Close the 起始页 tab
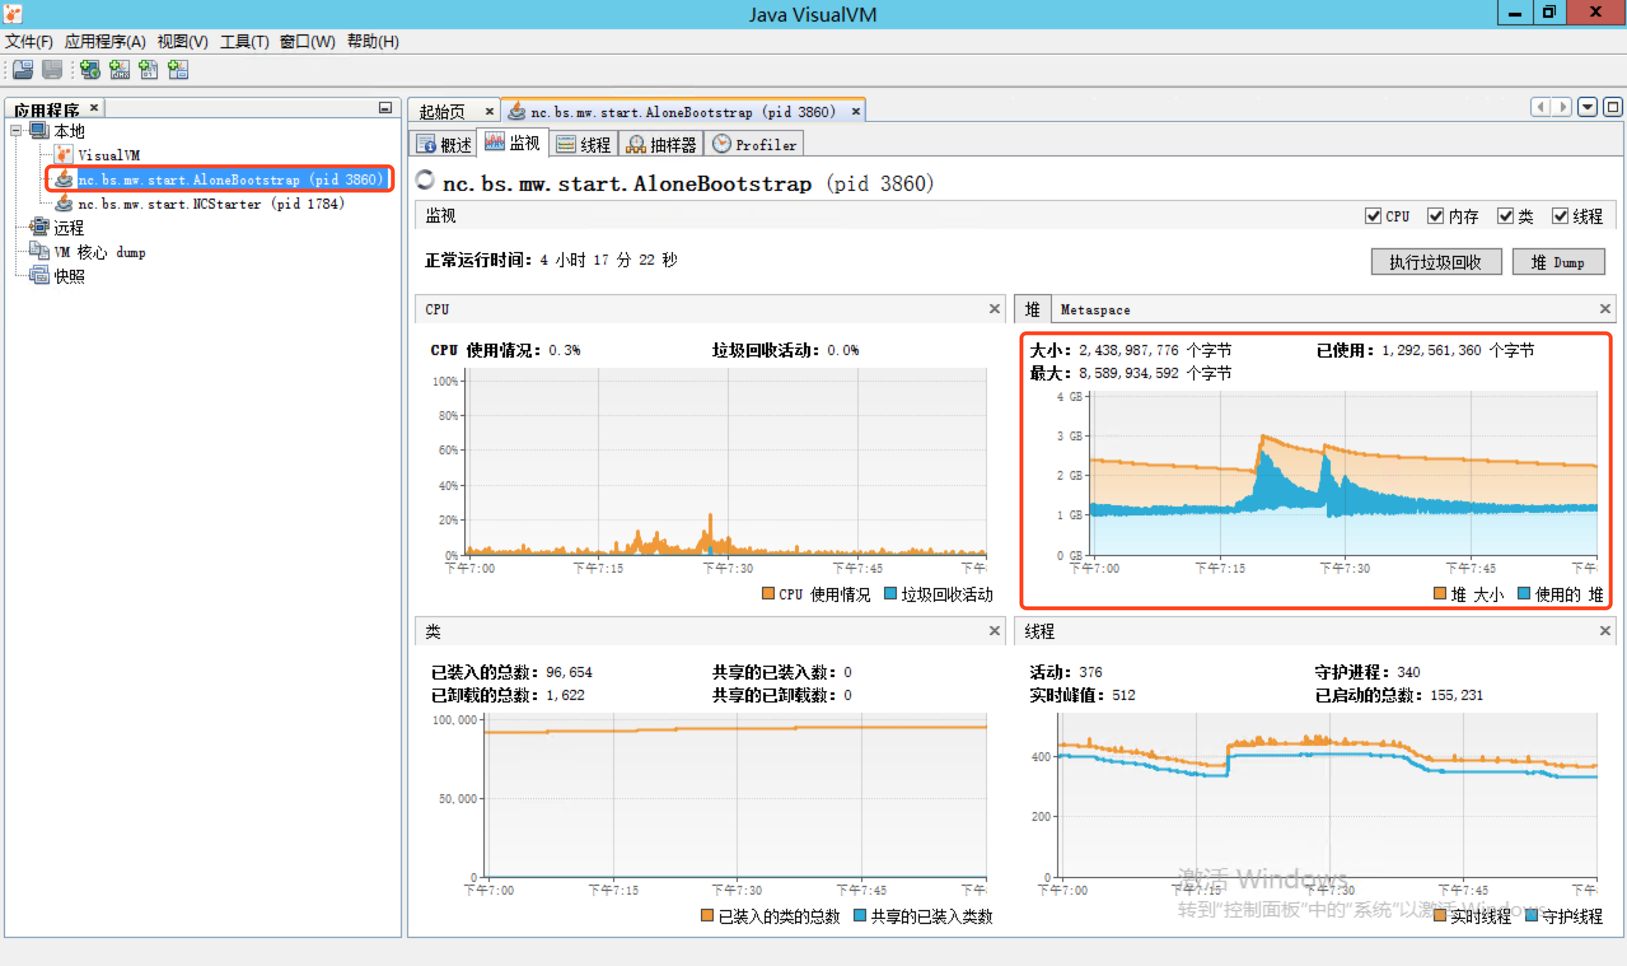The width and height of the screenshot is (1627, 966). 489,111
